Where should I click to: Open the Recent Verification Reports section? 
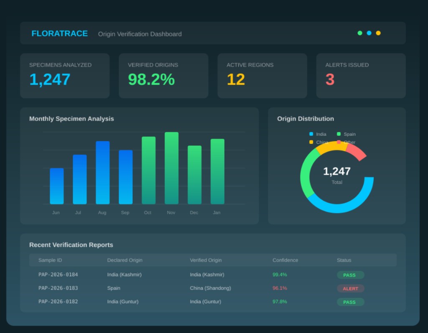pyautogui.click(x=71, y=245)
